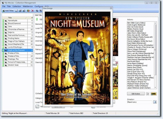Open the WebService menu
Image resolution: width=163 pixels, height=119 pixels.
28,6
